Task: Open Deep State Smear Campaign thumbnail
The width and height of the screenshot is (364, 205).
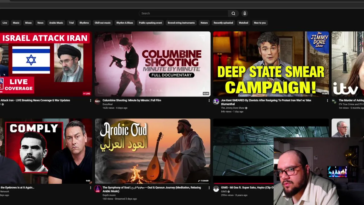Action: [x=271, y=64]
